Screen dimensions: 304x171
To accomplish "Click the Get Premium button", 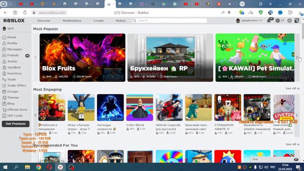I will [x=16, y=123].
